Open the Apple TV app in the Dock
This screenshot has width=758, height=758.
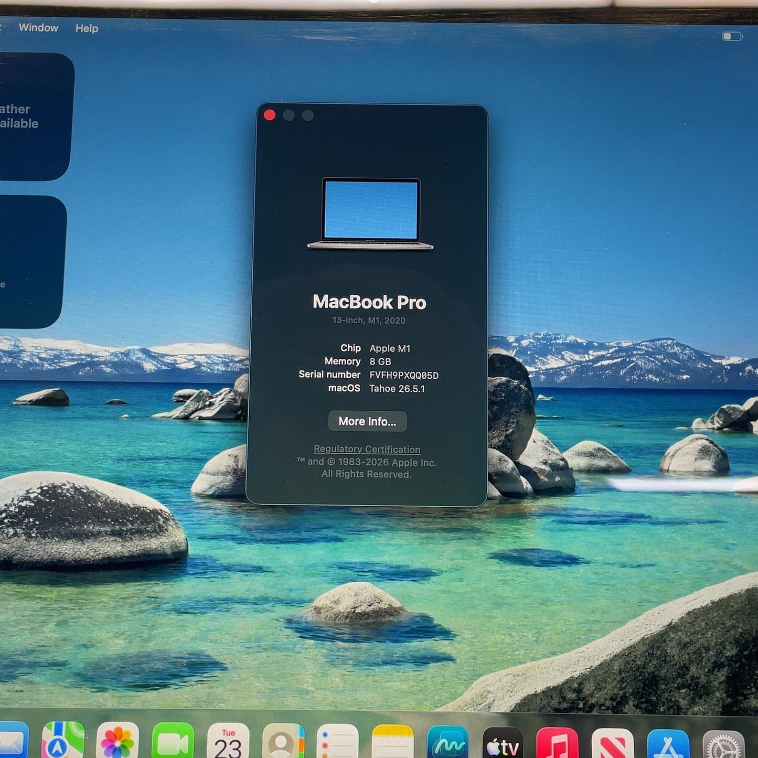[503, 742]
